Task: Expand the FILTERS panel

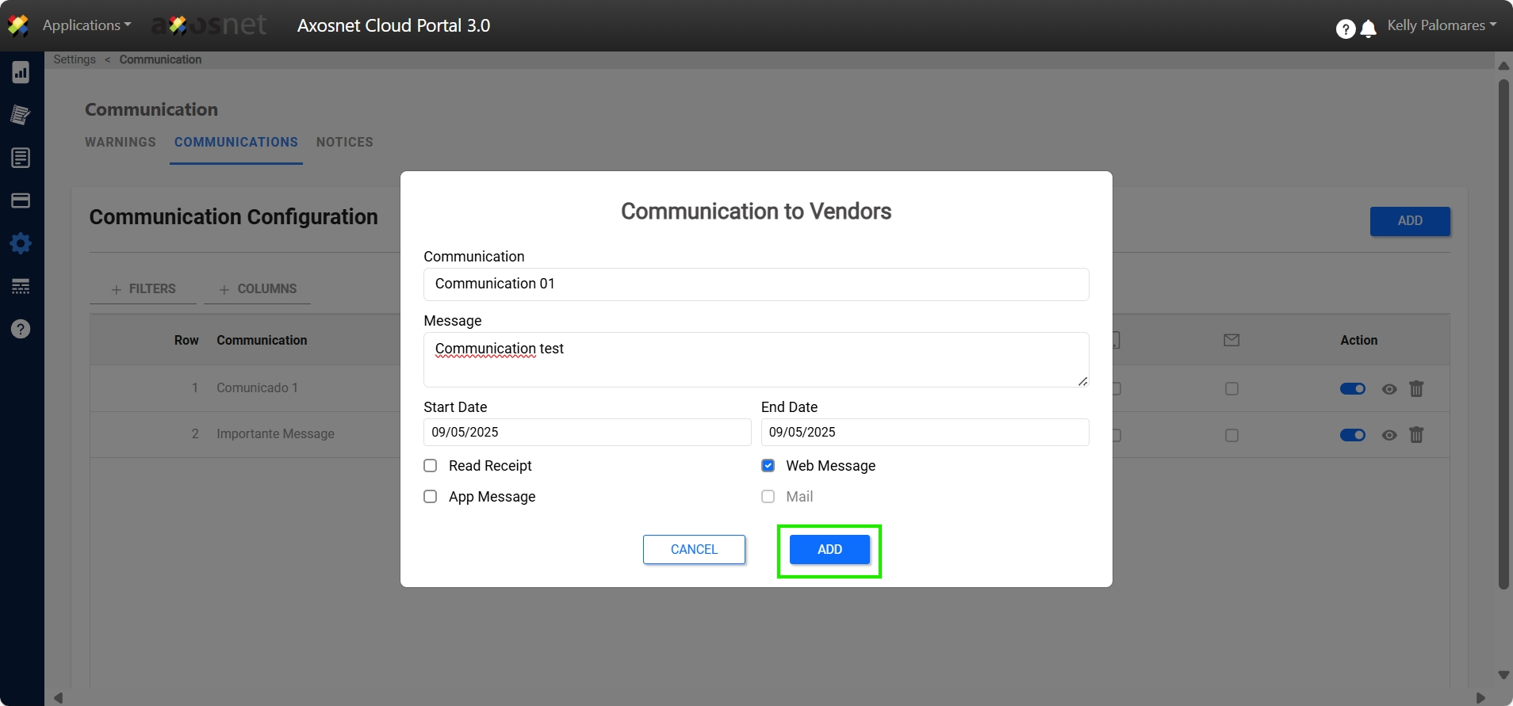Action: (x=144, y=289)
